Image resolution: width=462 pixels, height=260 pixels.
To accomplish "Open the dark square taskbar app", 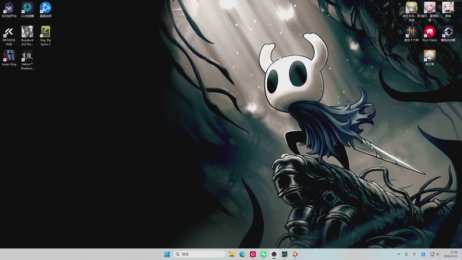I will point(285,254).
